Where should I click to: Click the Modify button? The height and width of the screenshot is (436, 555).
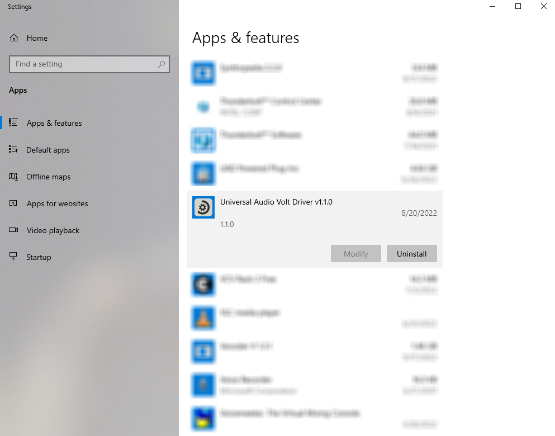(355, 253)
